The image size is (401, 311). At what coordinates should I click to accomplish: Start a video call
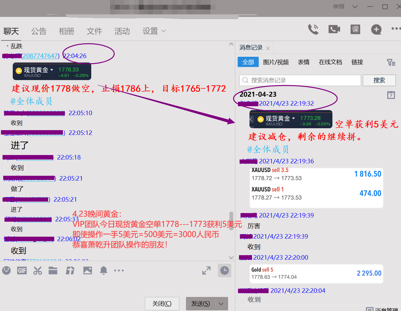pos(334,30)
